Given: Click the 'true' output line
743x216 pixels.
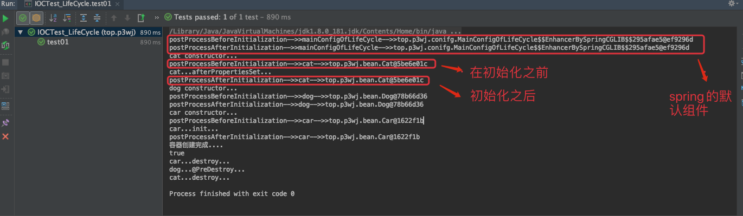Looking at the screenshot, I should (177, 153).
